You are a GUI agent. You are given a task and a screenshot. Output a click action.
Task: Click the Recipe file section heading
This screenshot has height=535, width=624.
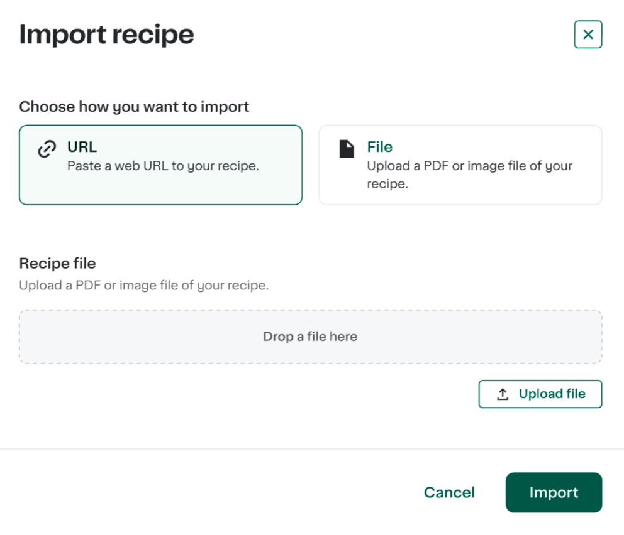click(x=57, y=263)
